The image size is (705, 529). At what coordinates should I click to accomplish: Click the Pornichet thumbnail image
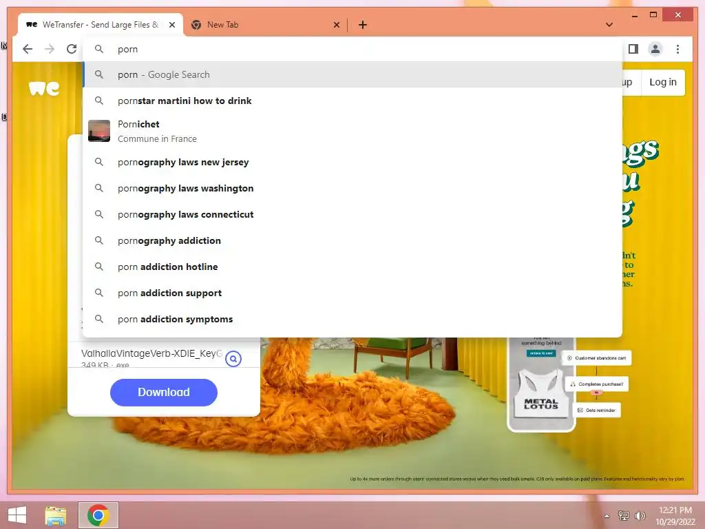click(99, 131)
